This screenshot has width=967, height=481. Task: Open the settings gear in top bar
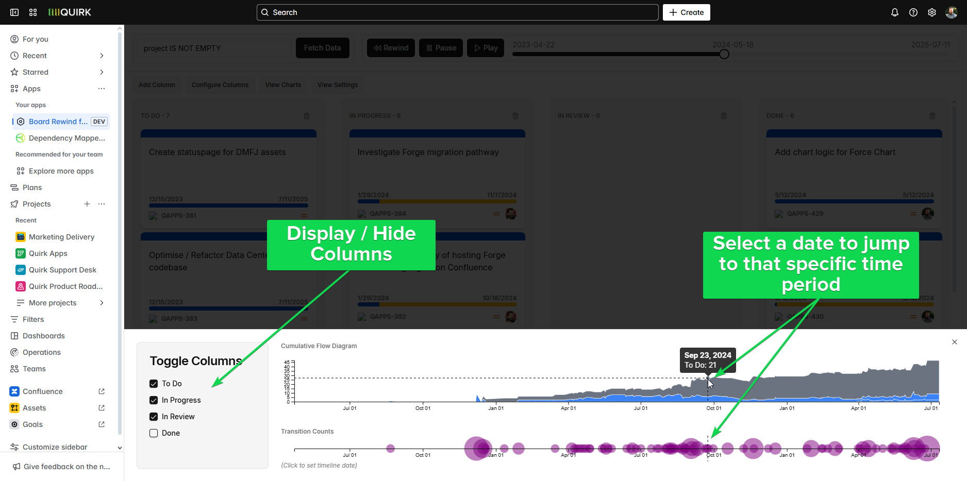pos(932,12)
